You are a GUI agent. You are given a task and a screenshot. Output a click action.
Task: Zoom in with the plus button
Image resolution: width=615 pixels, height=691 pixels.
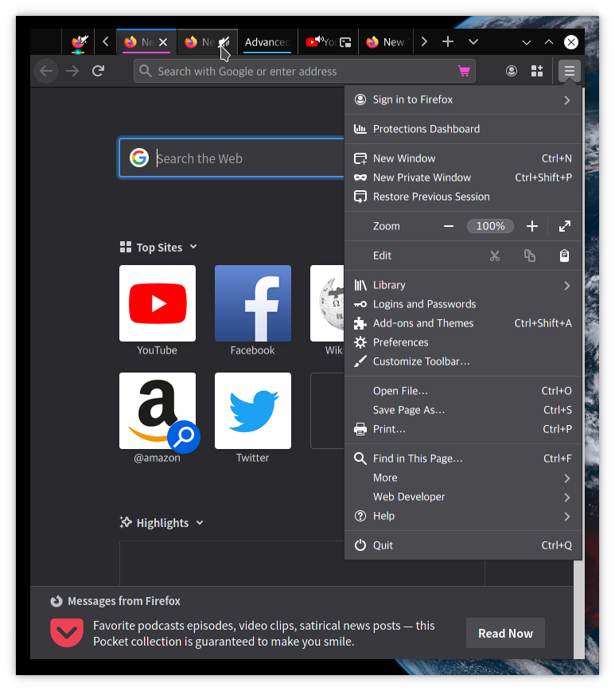point(532,226)
